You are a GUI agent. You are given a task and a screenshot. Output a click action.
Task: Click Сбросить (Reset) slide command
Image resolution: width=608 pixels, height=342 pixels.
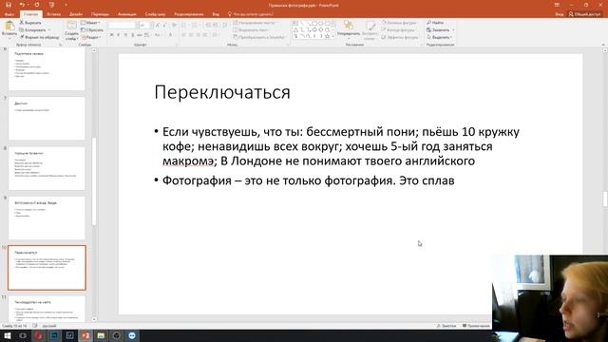pos(92,29)
